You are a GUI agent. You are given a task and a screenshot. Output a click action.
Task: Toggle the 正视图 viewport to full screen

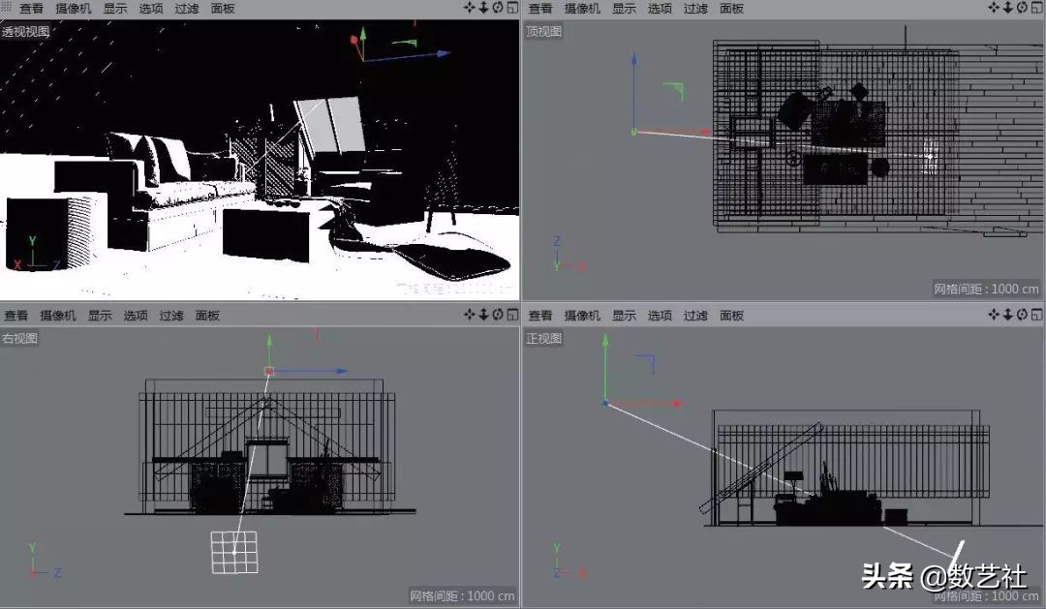pyautogui.click(x=1037, y=314)
